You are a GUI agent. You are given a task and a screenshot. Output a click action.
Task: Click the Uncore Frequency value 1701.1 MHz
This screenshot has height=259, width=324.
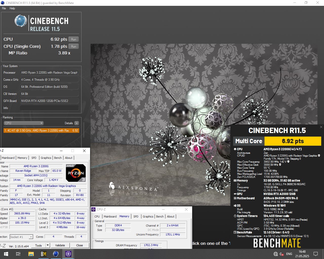[x=173, y=234]
